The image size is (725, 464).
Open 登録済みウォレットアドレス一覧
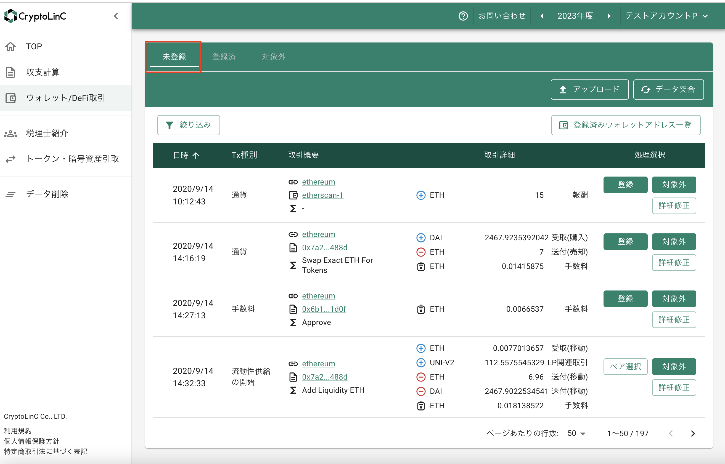(626, 125)
